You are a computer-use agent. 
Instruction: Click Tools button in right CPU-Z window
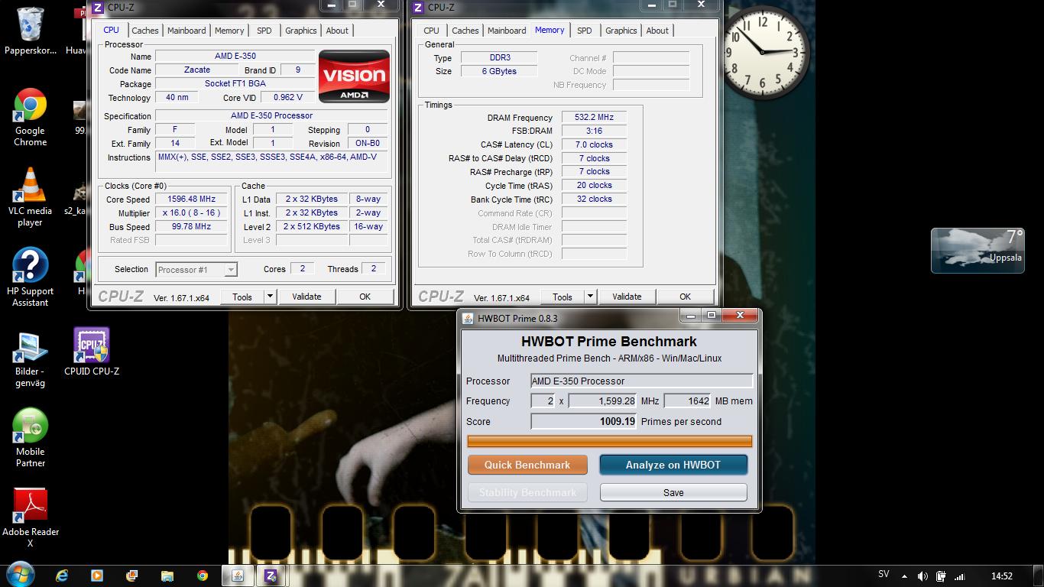(x=563, y=297)
